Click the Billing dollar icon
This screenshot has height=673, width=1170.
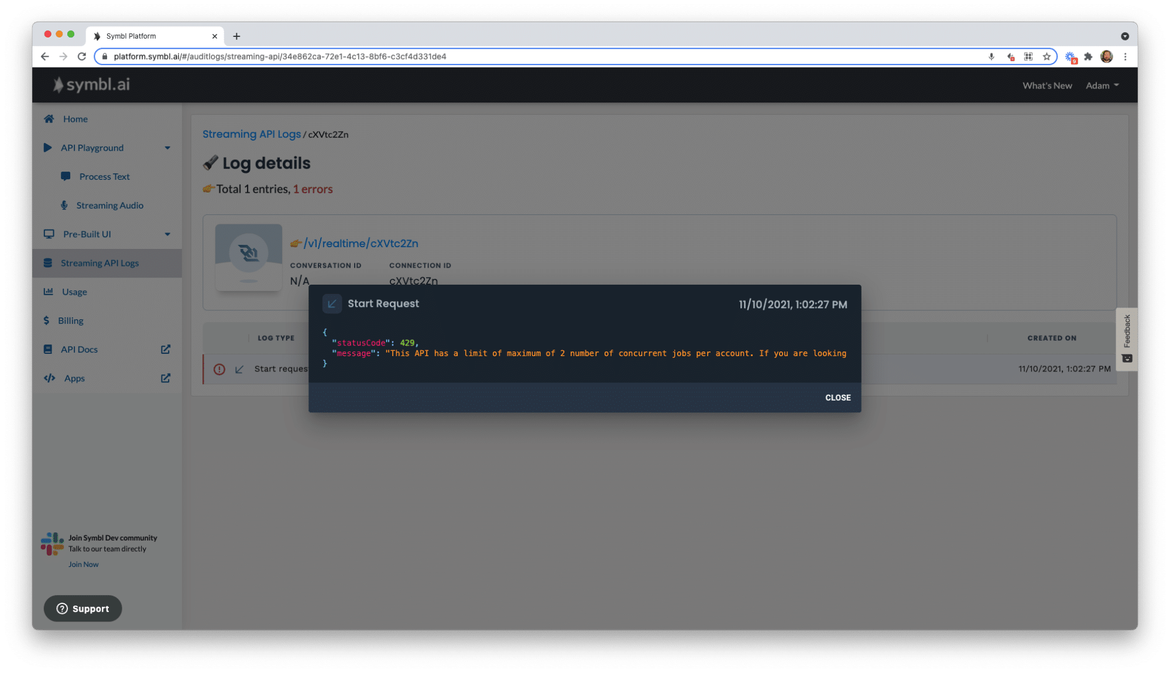click(x=46, y=320)
